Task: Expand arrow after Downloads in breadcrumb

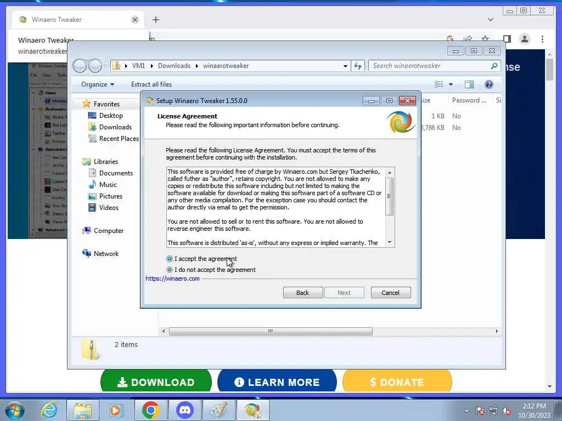Action: click(197, 66)
